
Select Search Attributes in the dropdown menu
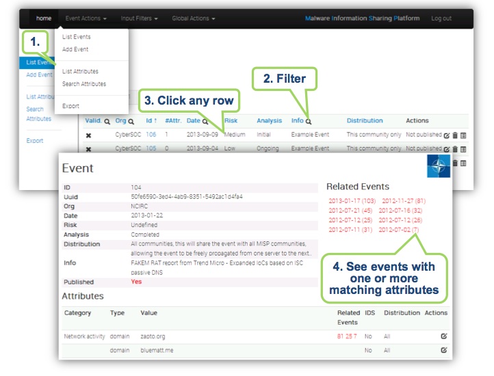[84, 84]
